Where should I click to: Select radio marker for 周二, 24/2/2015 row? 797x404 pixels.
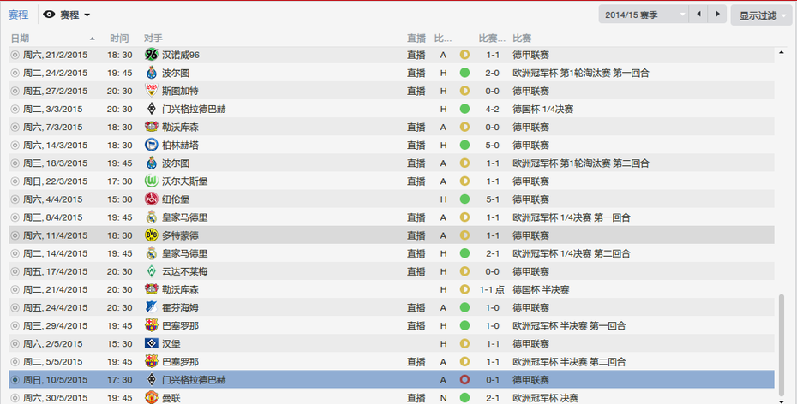pyautogui.click(x=15, y=73)
